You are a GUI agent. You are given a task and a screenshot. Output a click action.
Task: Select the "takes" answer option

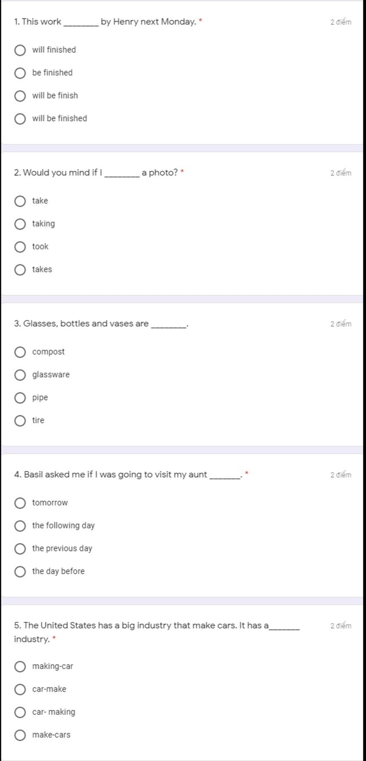pyautogui.click(x=20, y=270)
